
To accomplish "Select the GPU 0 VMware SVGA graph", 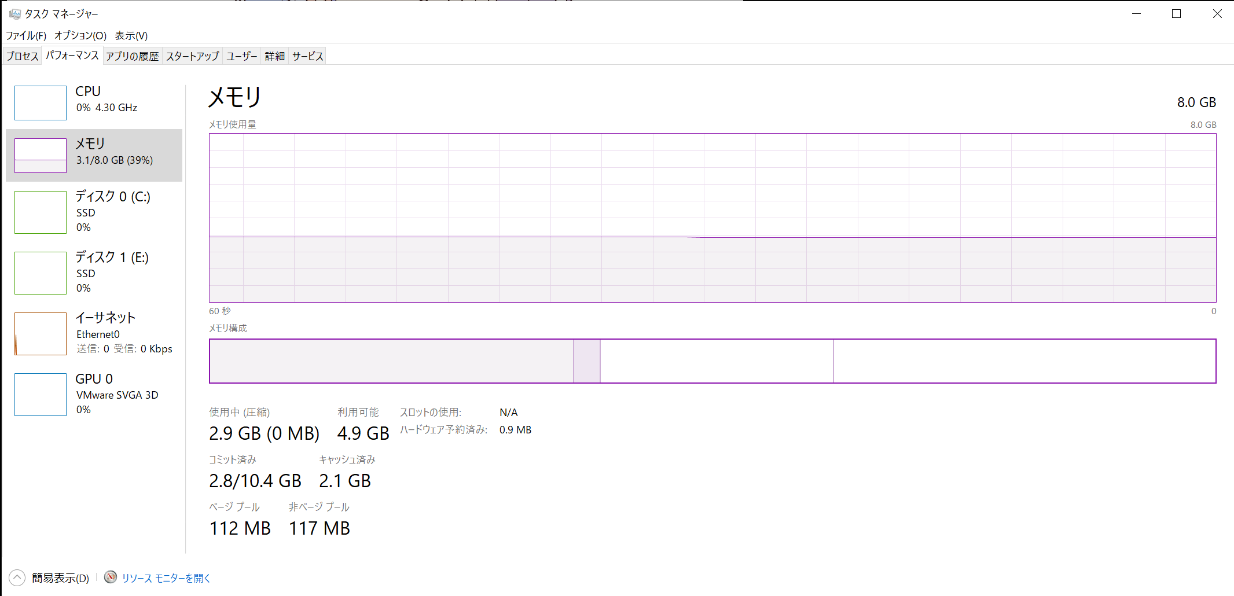I will [41, 395].
